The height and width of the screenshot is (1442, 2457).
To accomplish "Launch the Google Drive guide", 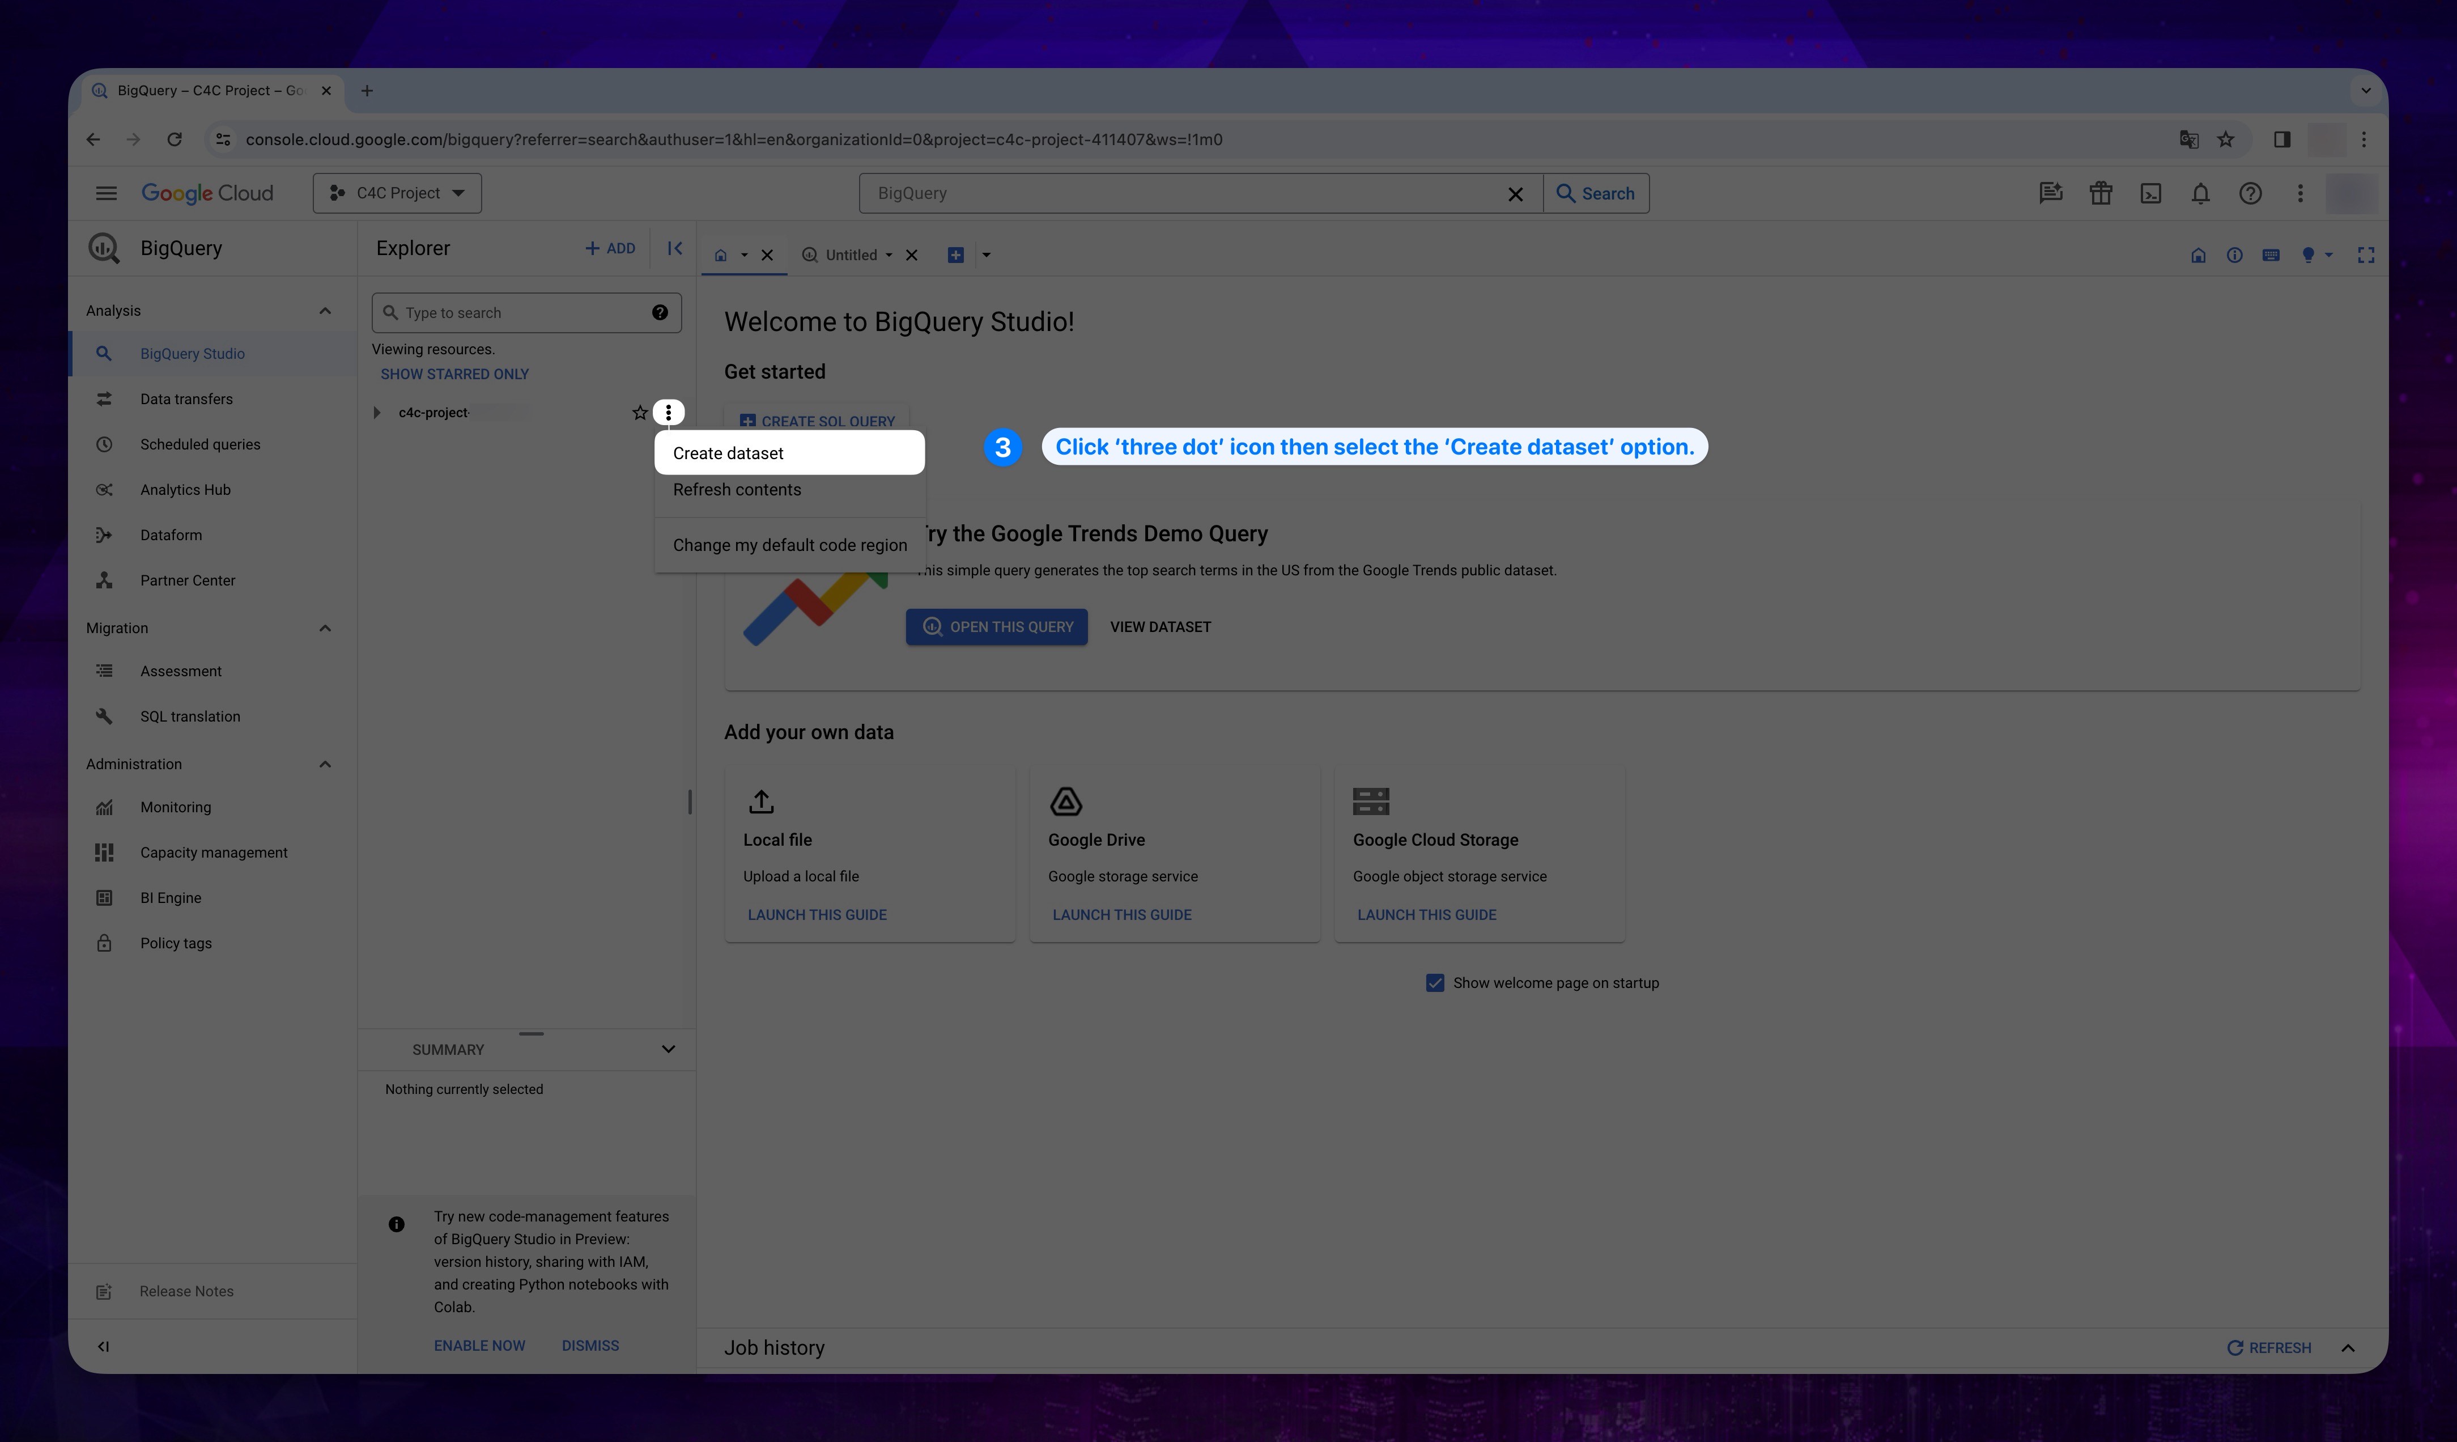I will pos(1121,914).
